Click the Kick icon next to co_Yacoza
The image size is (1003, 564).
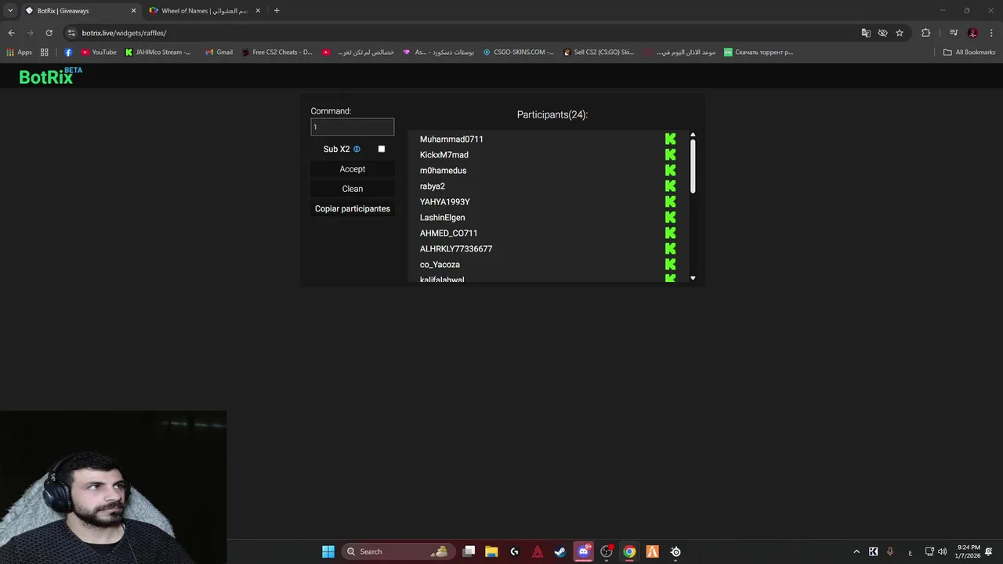pyautogui.click(x=670, y=264)
